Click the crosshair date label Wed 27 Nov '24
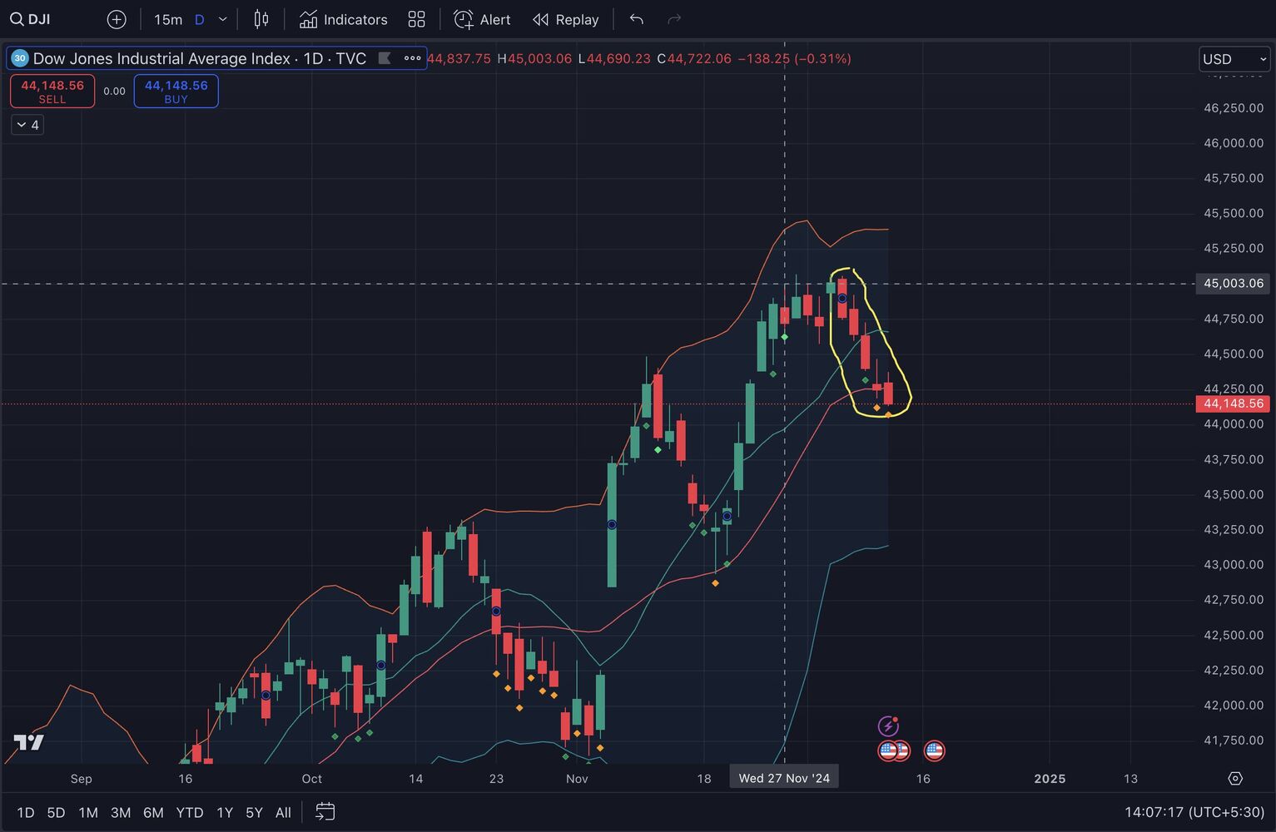 (x=784, y=779)
